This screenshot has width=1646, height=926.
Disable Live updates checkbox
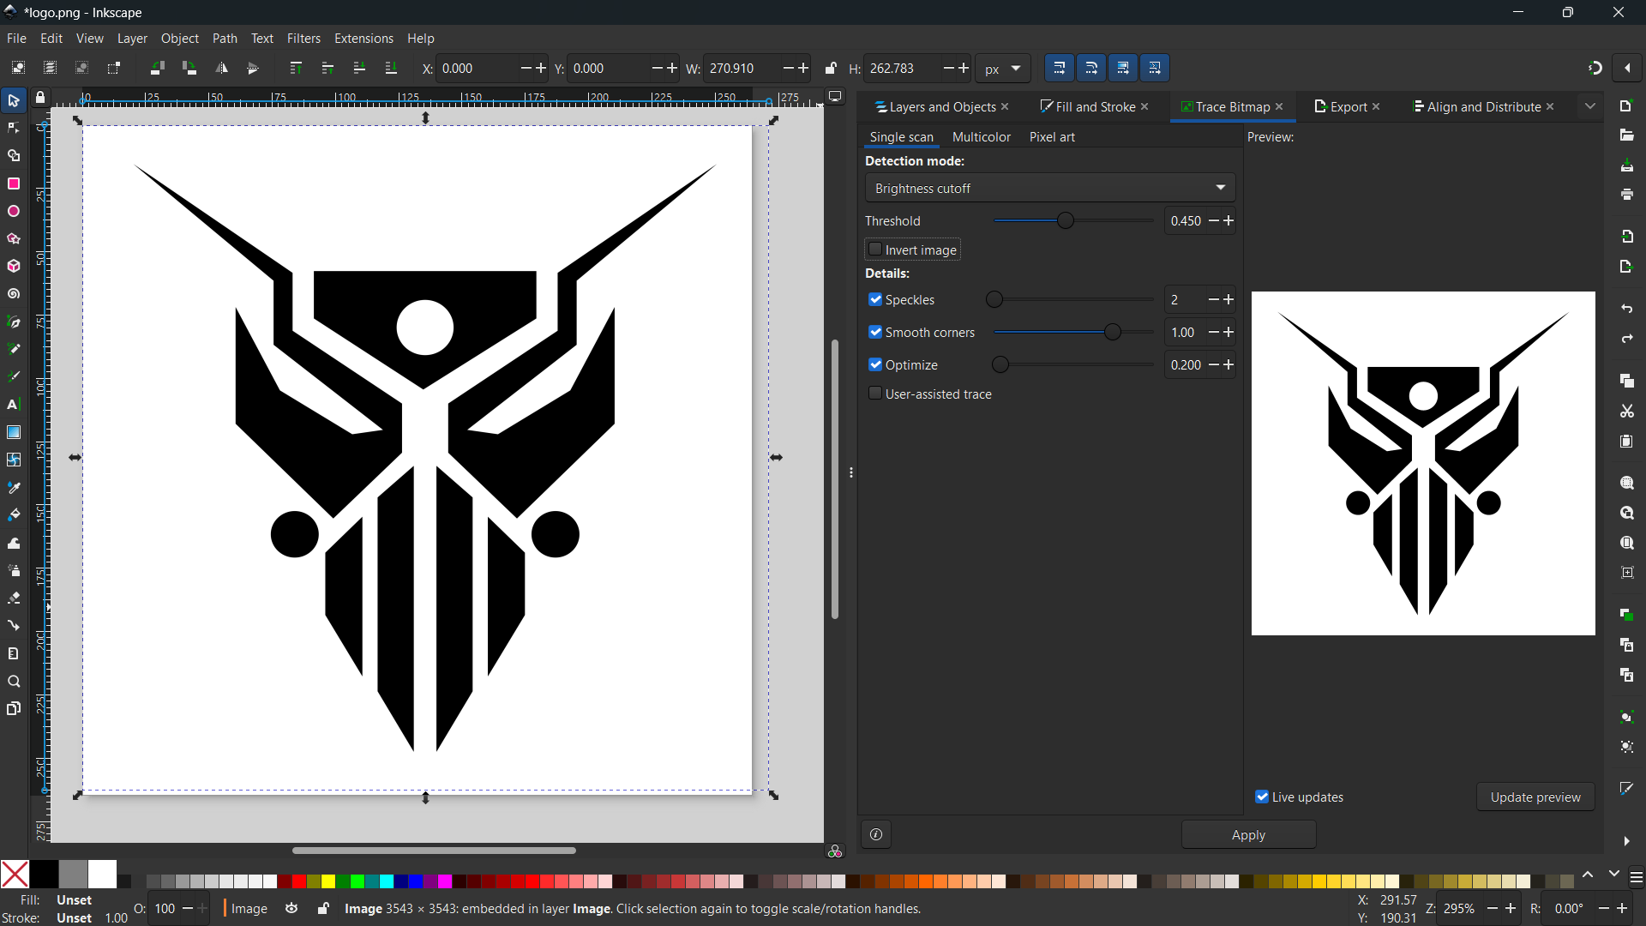1262,797
